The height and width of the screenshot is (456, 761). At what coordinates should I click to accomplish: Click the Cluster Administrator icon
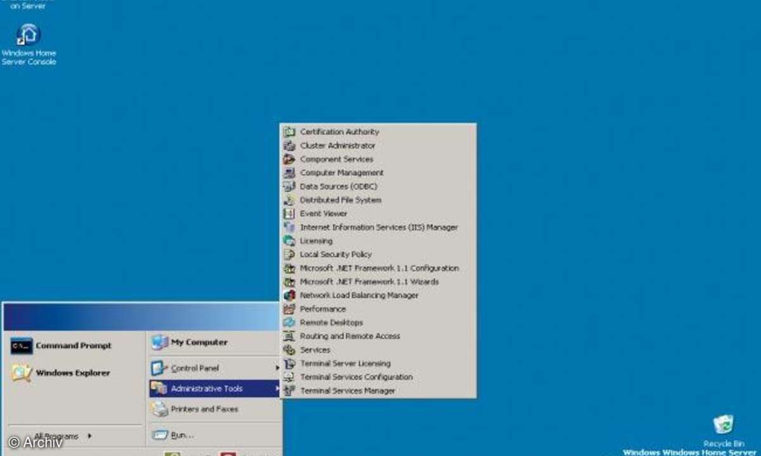click(x=289, y=146)
